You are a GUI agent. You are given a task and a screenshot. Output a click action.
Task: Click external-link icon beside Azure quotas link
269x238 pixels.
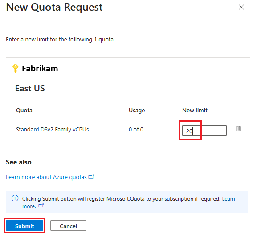pyautogui.click(x=91, y=177)
